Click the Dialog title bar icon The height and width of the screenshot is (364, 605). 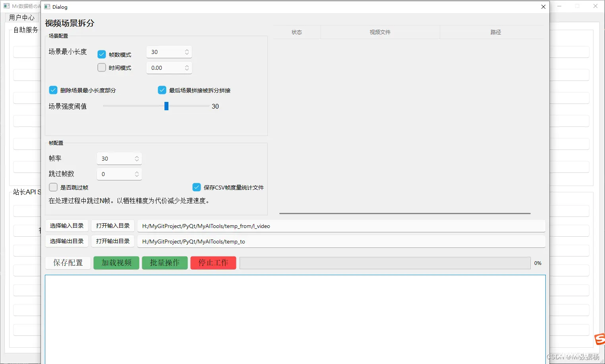(47, 7)
